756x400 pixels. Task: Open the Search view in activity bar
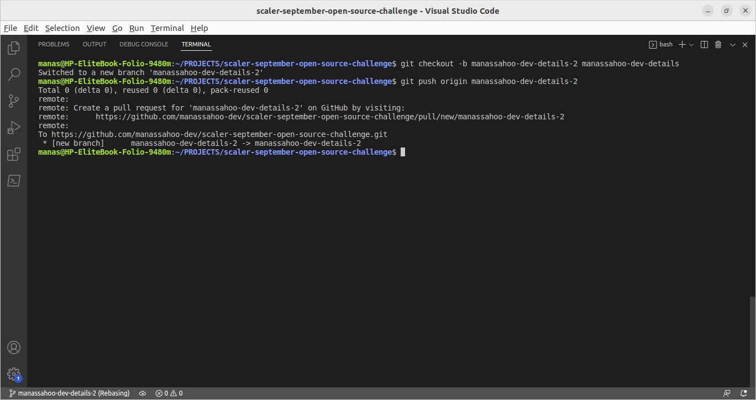click(x=14, y=74)
